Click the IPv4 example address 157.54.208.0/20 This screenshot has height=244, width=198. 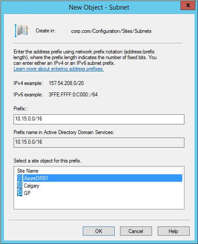(x=66, y=83)
